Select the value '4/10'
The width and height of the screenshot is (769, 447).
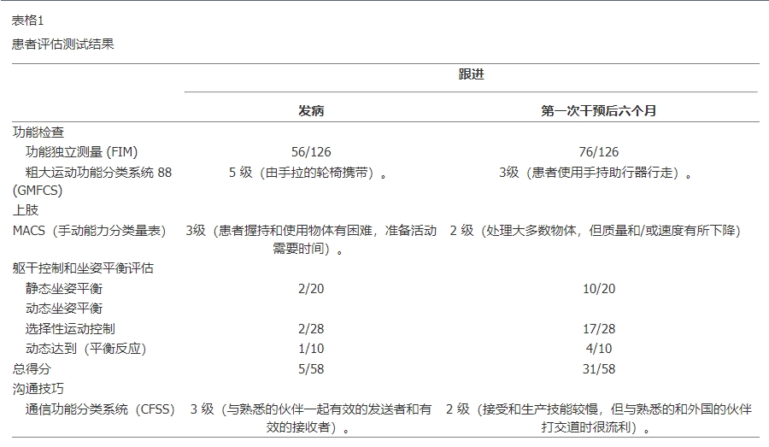598,349
